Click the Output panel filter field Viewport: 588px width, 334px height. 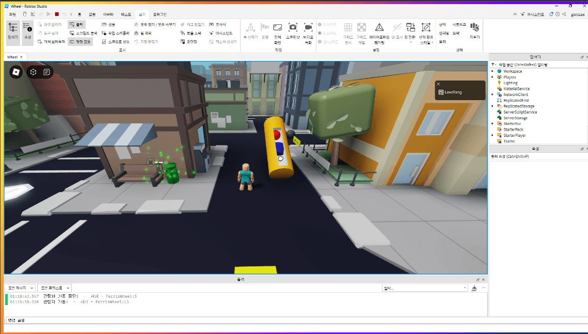[x=425, y=288]
